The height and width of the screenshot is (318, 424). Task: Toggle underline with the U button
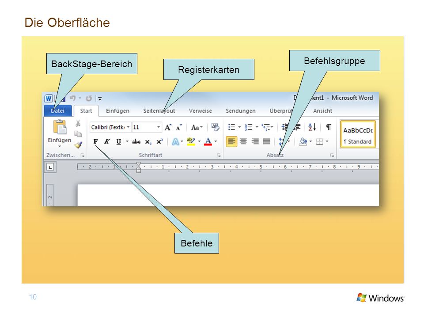pos(118,141)
